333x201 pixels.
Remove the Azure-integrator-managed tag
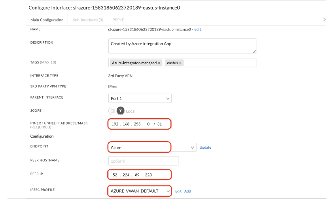click(159, 63)
